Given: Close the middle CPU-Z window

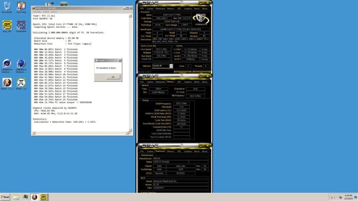Looking at the screenshot, I should (208, 76).
